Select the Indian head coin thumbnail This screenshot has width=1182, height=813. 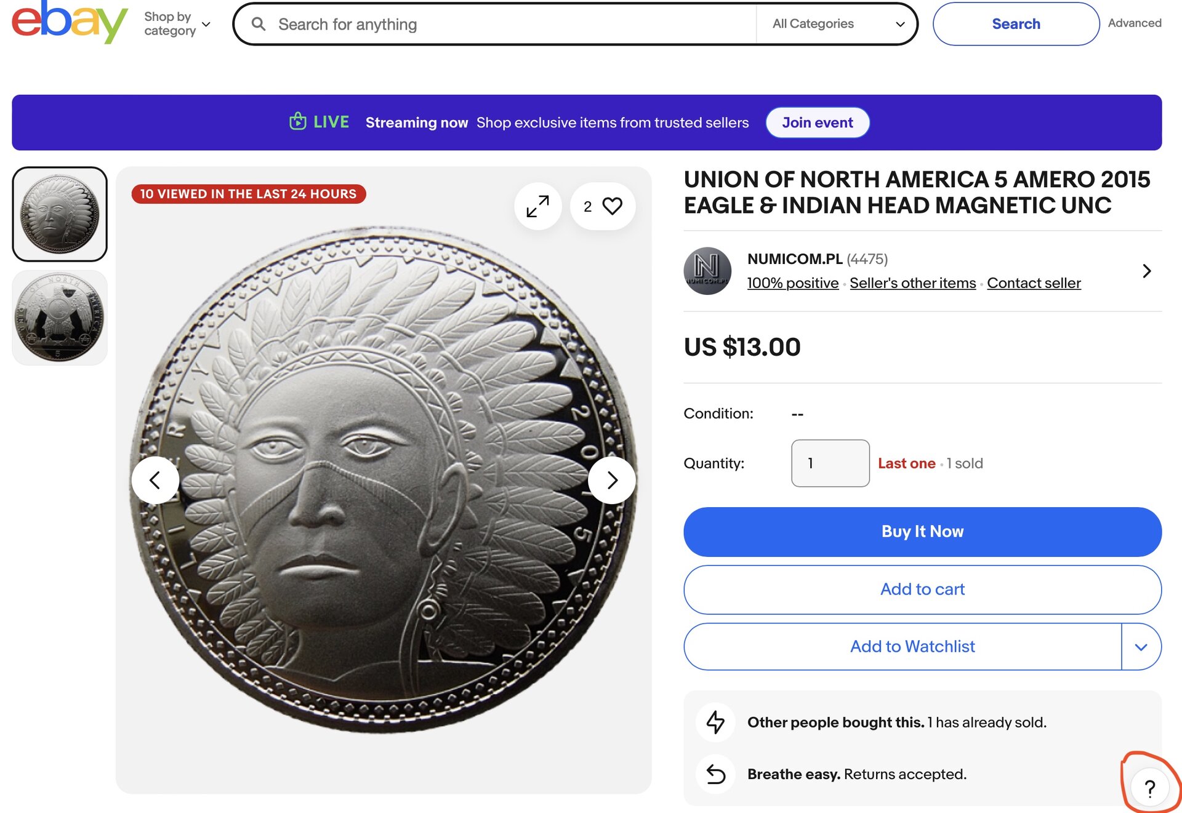coord(60,214)
